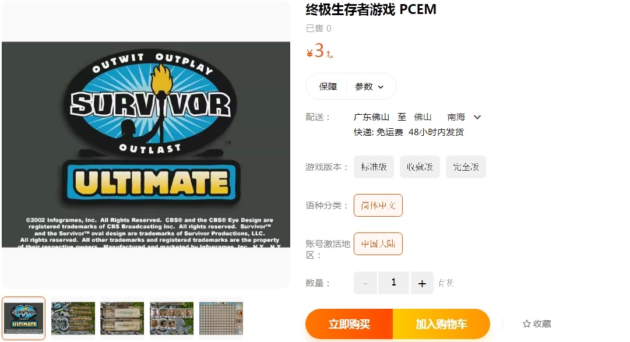This screenshot has height=342, width=630.
Task: Click 立即购买 buy now button
Action: [349, 324]
